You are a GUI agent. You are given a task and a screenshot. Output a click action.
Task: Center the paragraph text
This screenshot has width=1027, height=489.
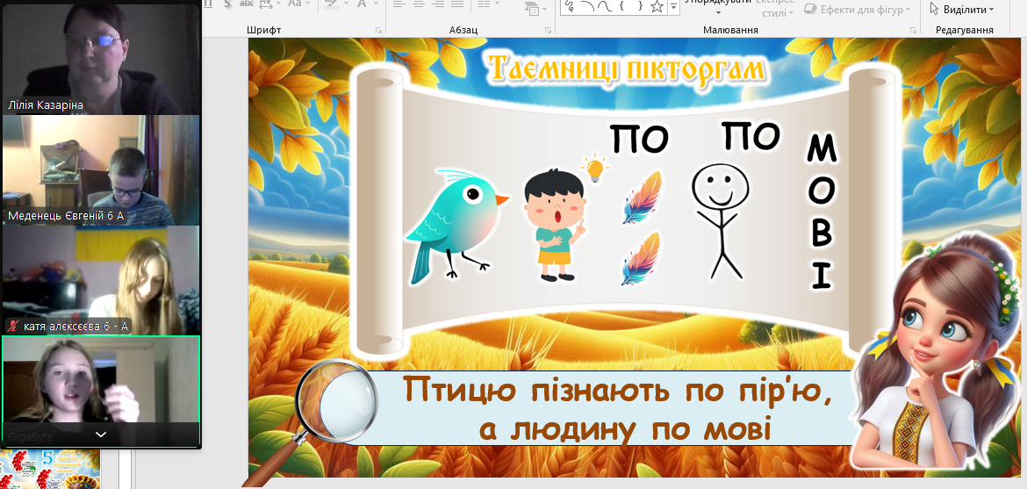click(x=418, y=4)
